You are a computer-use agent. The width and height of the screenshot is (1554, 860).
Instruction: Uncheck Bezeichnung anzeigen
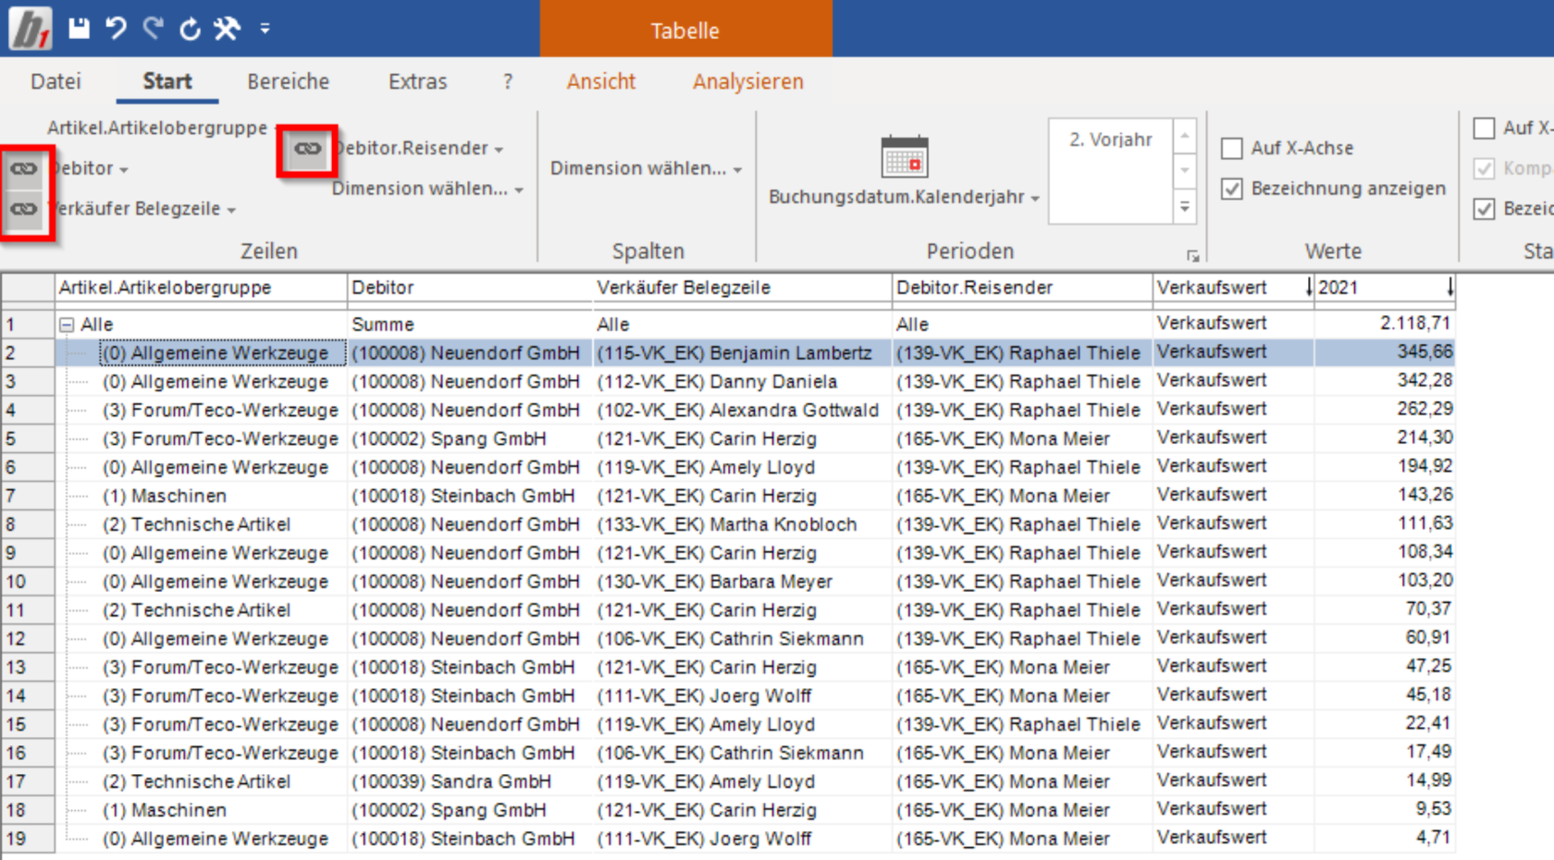coord(1232,189)
